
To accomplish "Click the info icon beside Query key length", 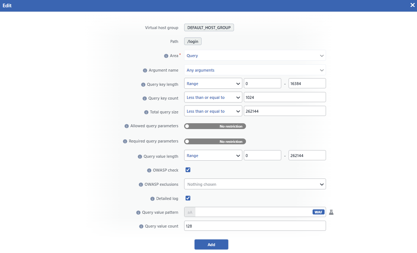I will pos(143,84).
